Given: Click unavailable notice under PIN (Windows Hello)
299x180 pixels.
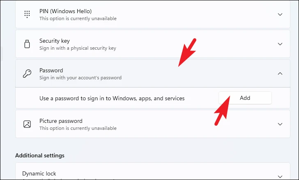Looking at the screenshot, I should pyautogui.click(x=78, y=18).
